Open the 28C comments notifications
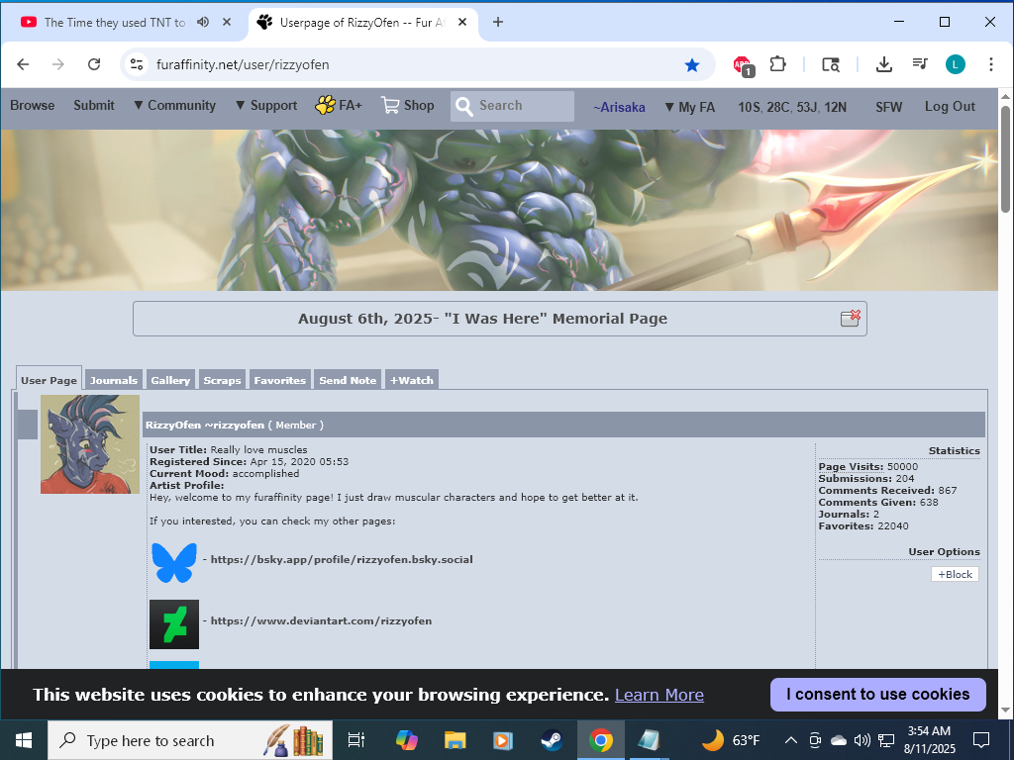The width and height of the screenshot is (1014, 760). pos(778,107)
